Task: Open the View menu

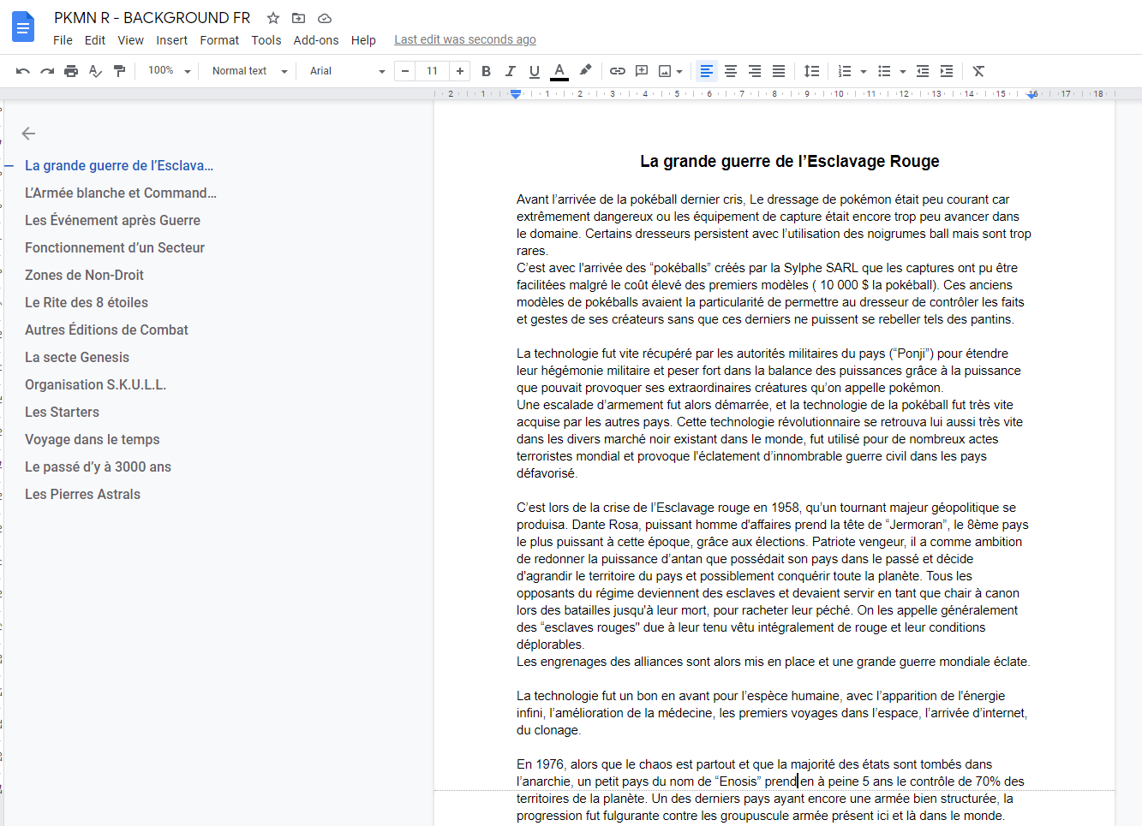Action: (130, 40)
